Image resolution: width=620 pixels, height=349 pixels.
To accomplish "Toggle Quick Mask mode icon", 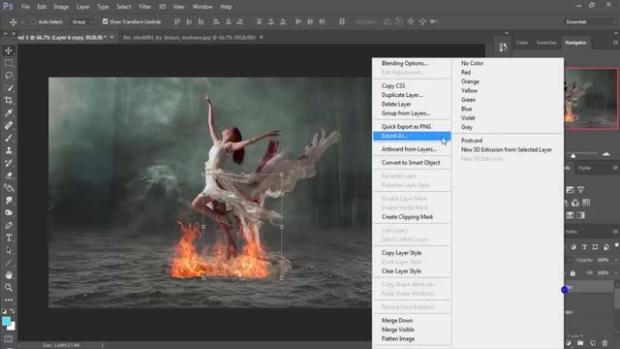I will pos(9,339).
